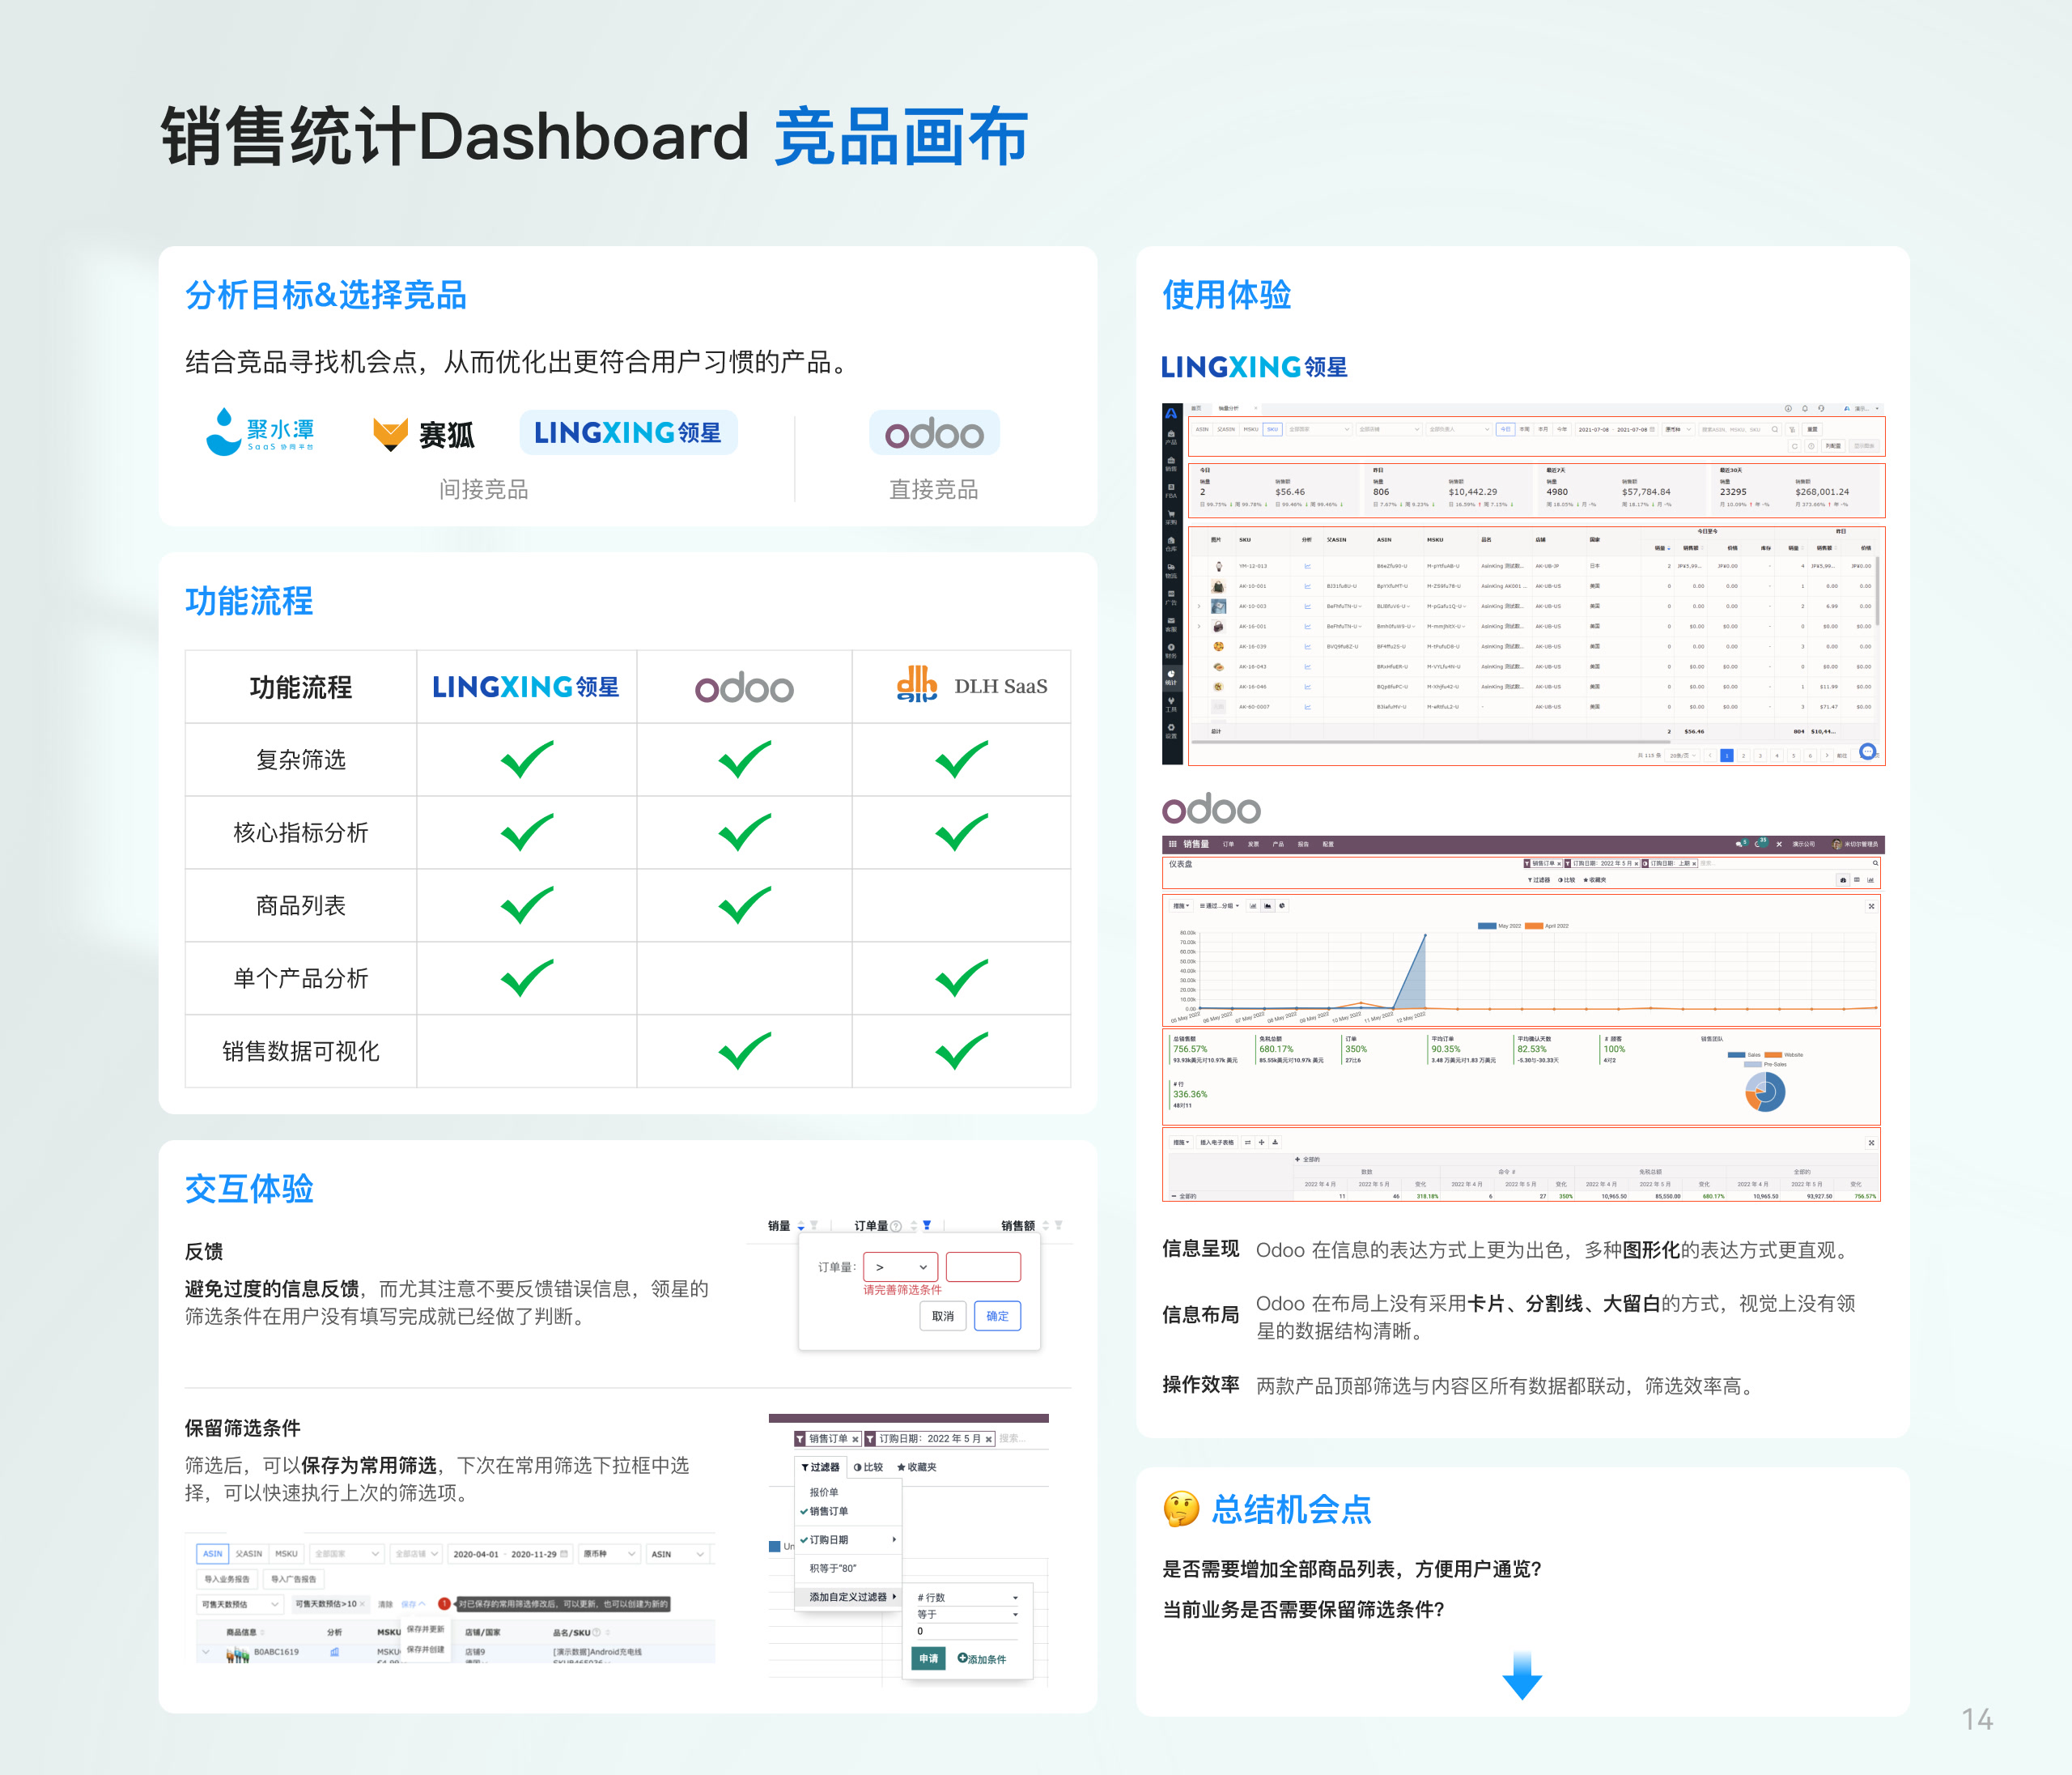Click the blue chat bubble in Lingxing screenshot
This screenshot has width=2072, height=1775.
click(x=1867, y=751)
